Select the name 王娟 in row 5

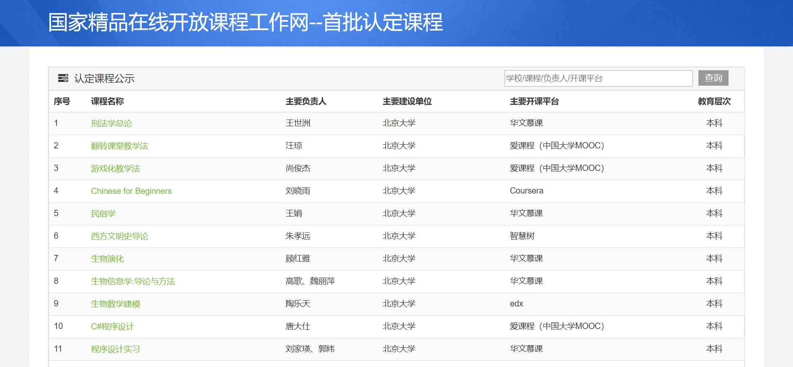coord(294,213)
